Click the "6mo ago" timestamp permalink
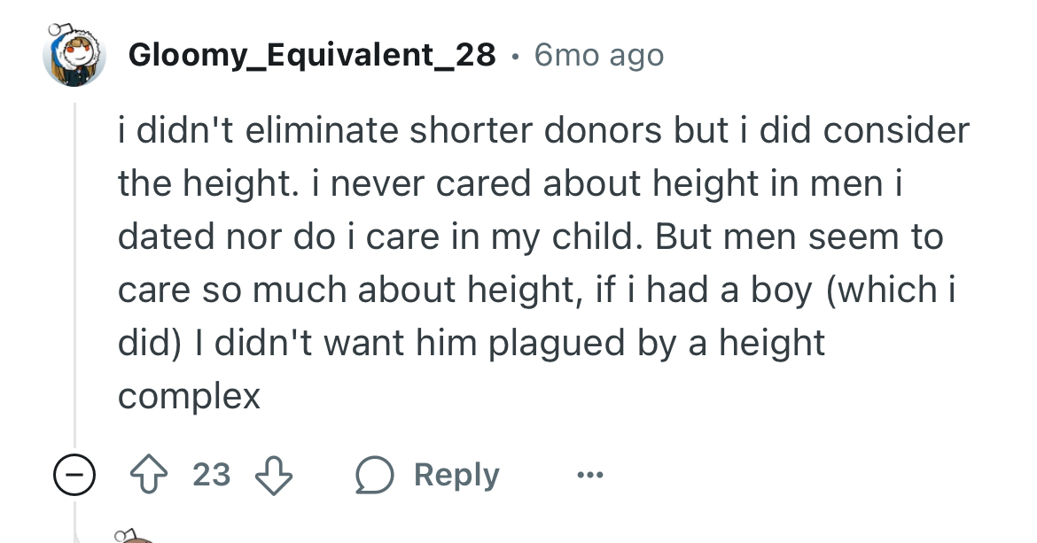Viewport: 1037px width, 543px height. point(598,55)
